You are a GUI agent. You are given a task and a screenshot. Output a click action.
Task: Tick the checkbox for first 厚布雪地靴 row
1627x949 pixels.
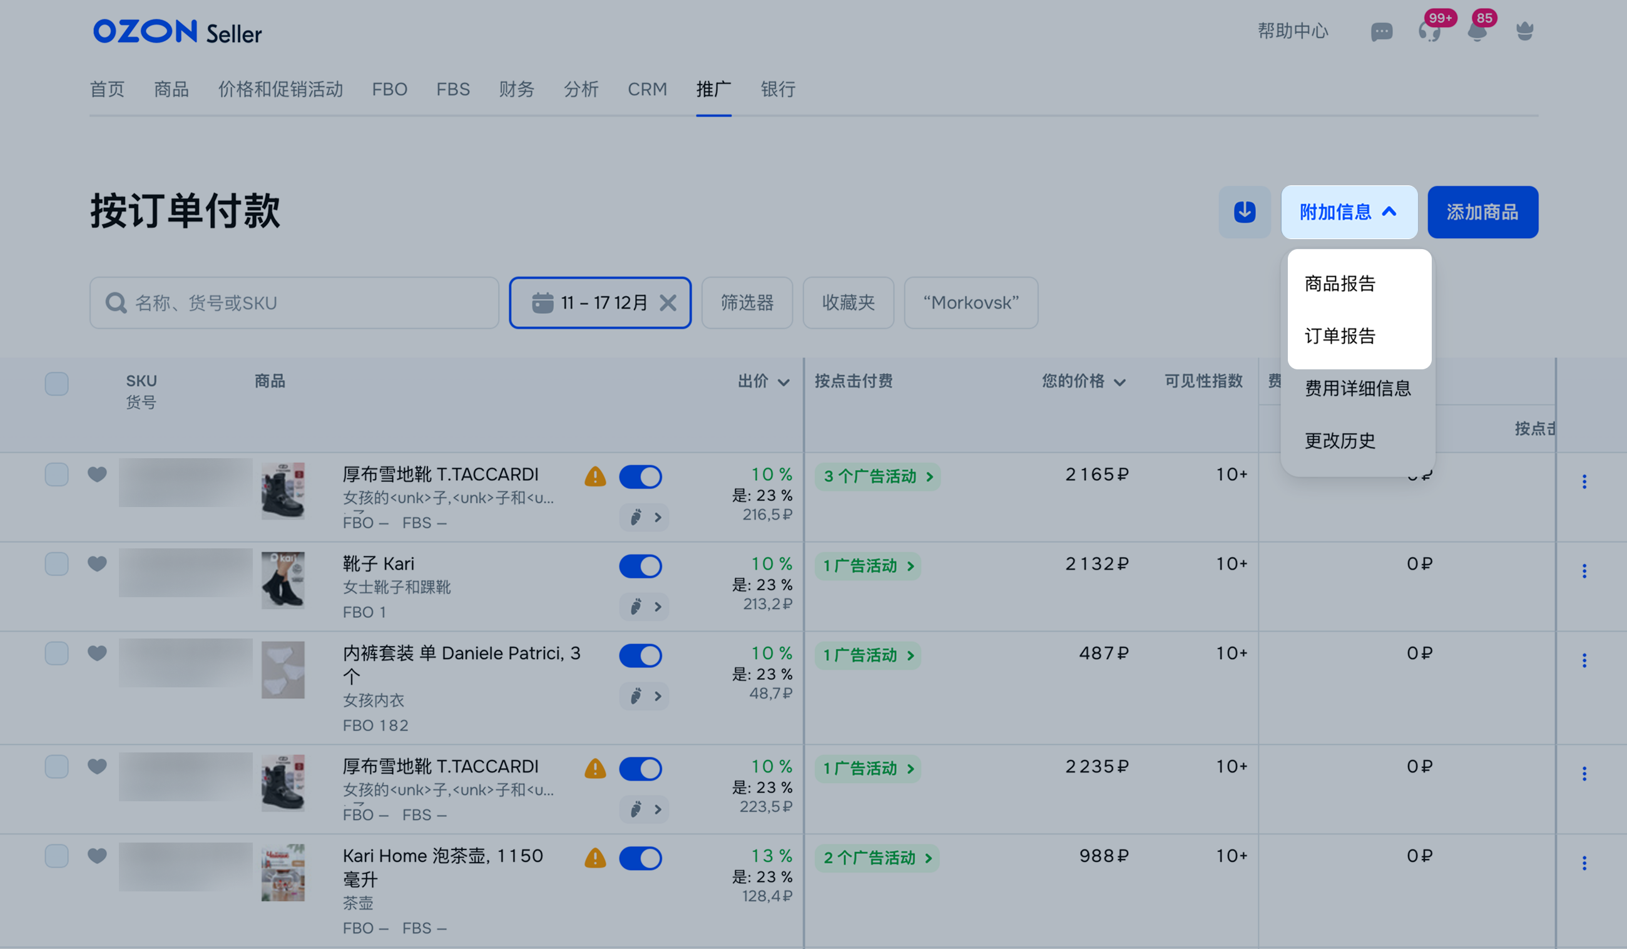57,475
